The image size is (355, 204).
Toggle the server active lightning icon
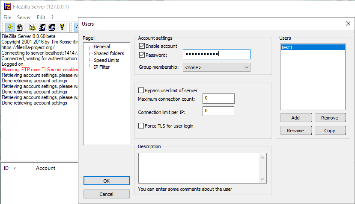(x=10, y=27)
